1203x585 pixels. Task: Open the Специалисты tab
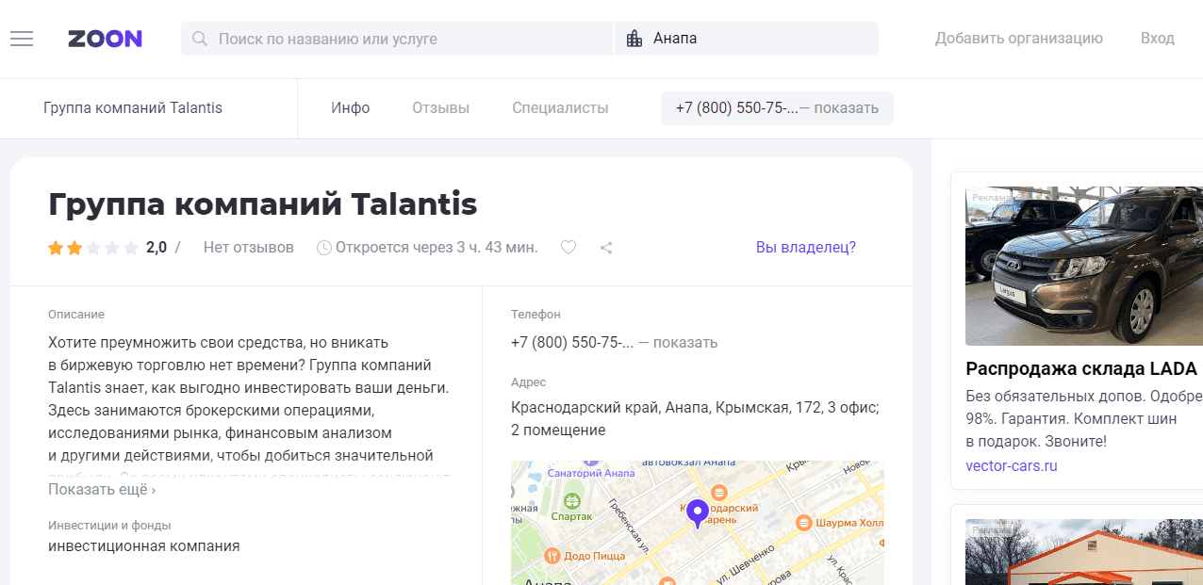pos(560,107)
